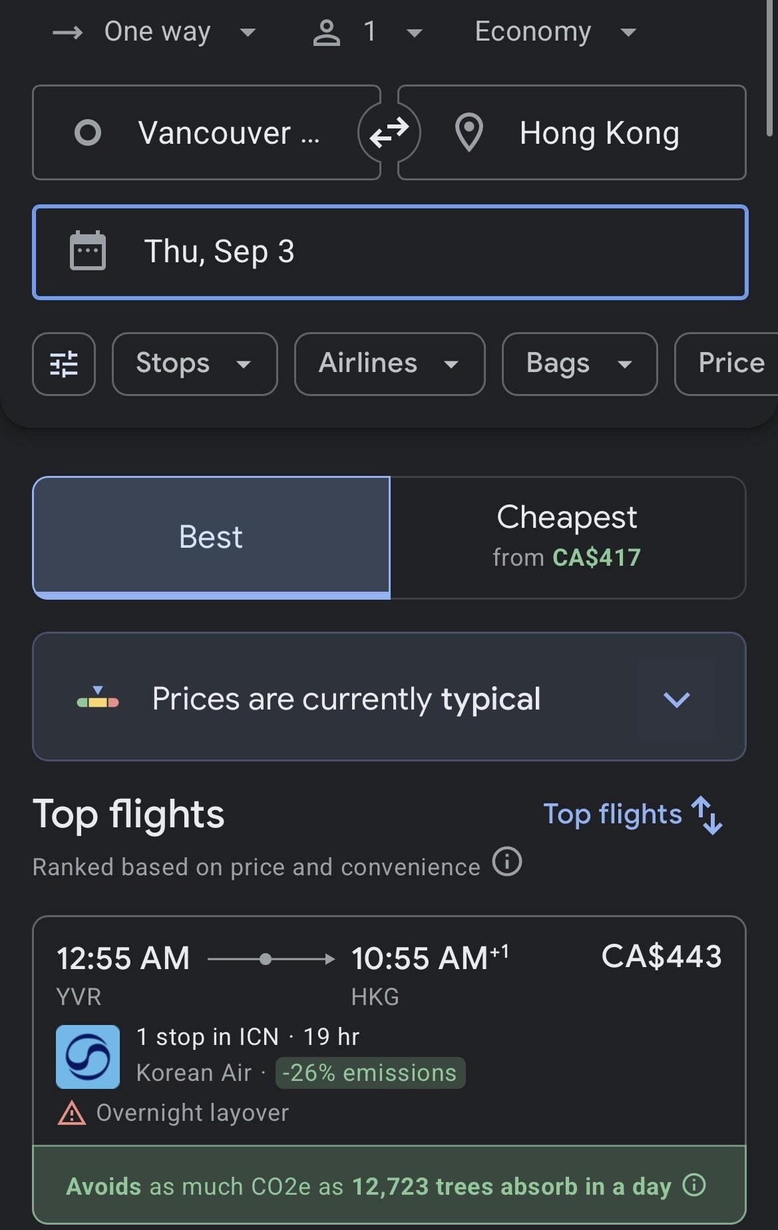The image size is (778, 1230).
Task: Swap origin and destination with the arrows icon
Action: point(389,132)
